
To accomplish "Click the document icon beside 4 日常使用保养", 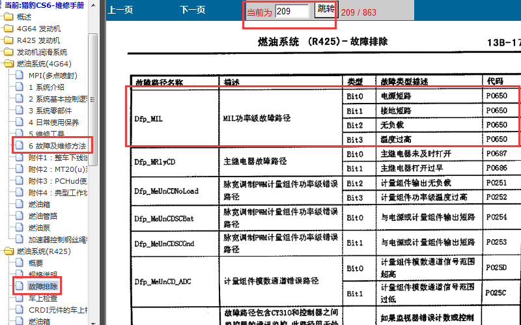I will coord(20,122).
